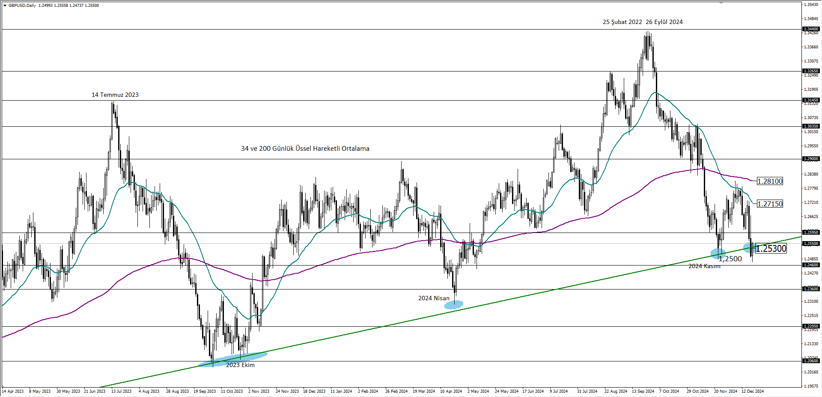This screenshot has width=822, height=397.
Task: Click the '10 Apr 2024' date on time axis
Action: pyautogui.click(x=451, y=391)
